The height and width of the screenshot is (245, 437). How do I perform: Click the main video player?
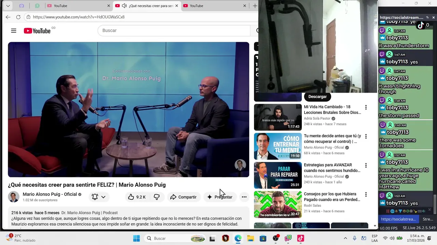pos(129,110)
